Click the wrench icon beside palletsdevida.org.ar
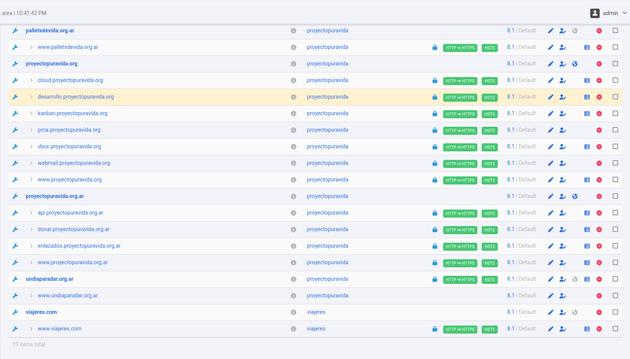This screenshot has width=630, height=359. click(15, 31)
